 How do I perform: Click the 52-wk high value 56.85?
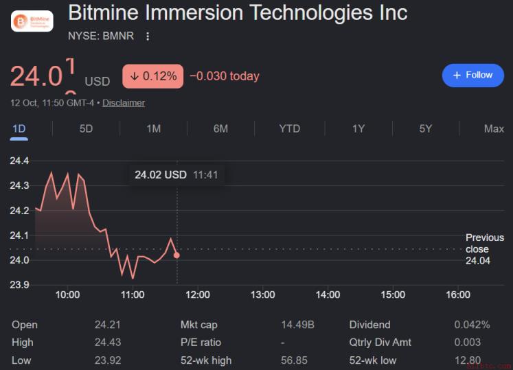pyautogui.click(x=294, y=360)
